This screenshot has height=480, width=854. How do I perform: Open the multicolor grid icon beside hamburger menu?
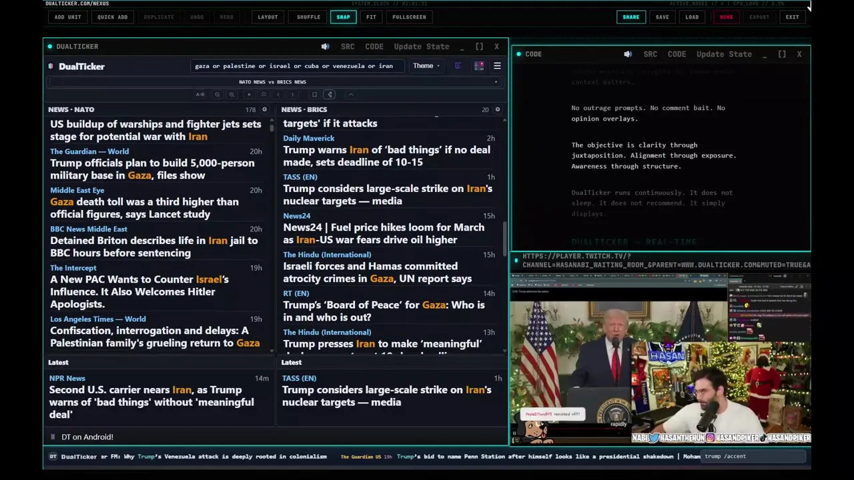point(479,66)
